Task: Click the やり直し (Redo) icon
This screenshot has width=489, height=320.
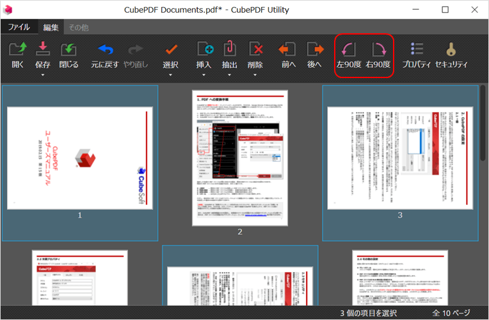Action: (135, 49)
